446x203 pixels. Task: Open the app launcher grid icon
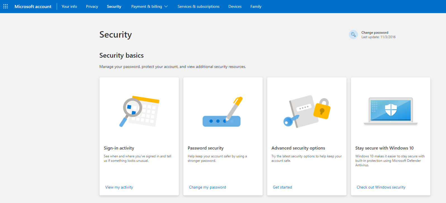[6, 6]
